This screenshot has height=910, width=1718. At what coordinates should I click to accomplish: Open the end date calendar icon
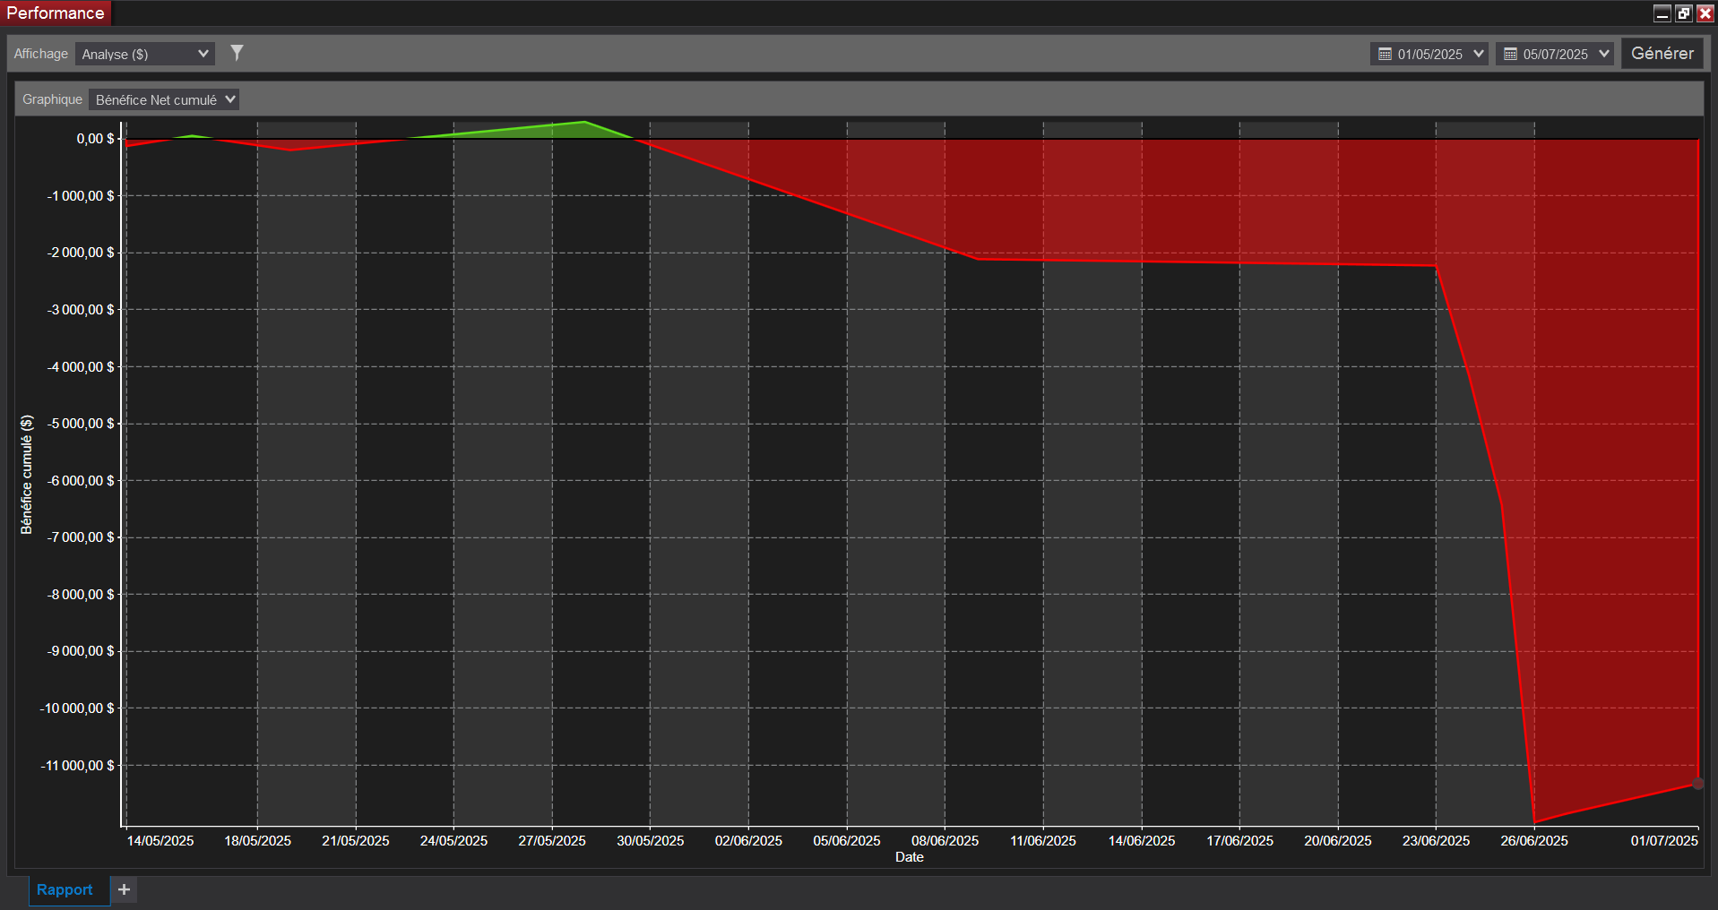1510,55
